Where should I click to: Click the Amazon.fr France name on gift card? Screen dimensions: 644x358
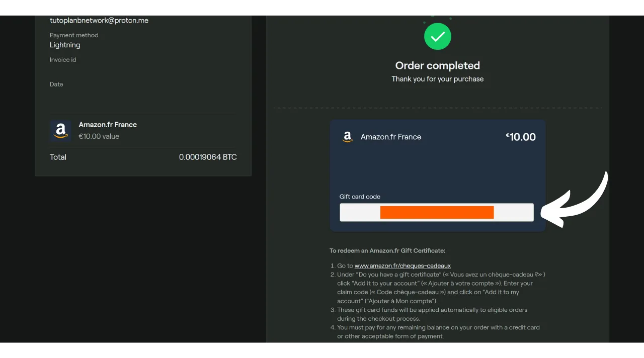pyautogui.click(x=390, y=137)
